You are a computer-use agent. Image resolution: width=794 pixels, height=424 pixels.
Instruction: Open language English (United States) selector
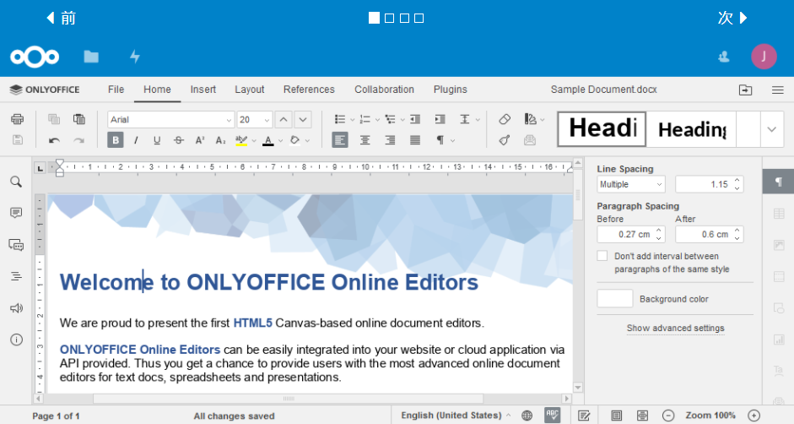tap(456, 416)
